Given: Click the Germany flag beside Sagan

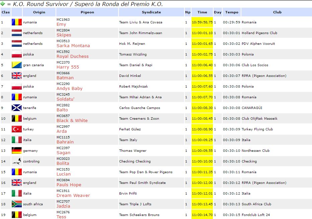Looking at the screenshot, I should click(x=17, y=151).
